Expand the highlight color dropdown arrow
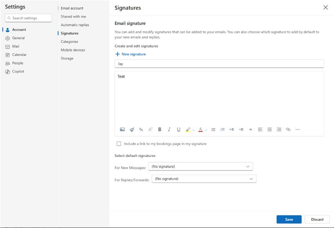Viewport: 334px width, 228px height. coord(193,130)
